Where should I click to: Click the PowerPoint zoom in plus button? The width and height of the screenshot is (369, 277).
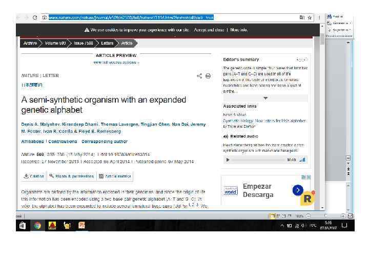click(x=343, y=216)
